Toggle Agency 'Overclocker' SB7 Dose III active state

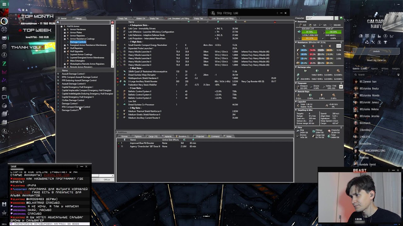coord(119,147)
